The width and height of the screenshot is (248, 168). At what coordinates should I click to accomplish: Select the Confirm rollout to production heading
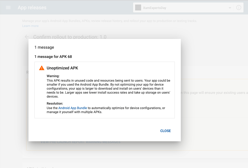(70, 37)
